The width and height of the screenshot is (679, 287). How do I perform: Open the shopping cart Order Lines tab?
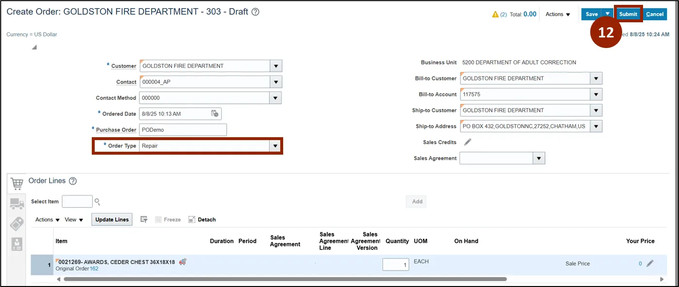click(x=17, y=184)
